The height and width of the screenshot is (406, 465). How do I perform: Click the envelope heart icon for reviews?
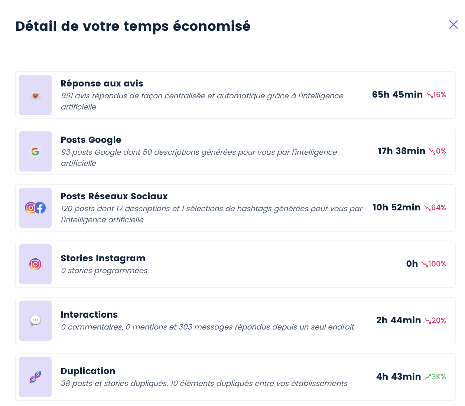coord(35,95)
